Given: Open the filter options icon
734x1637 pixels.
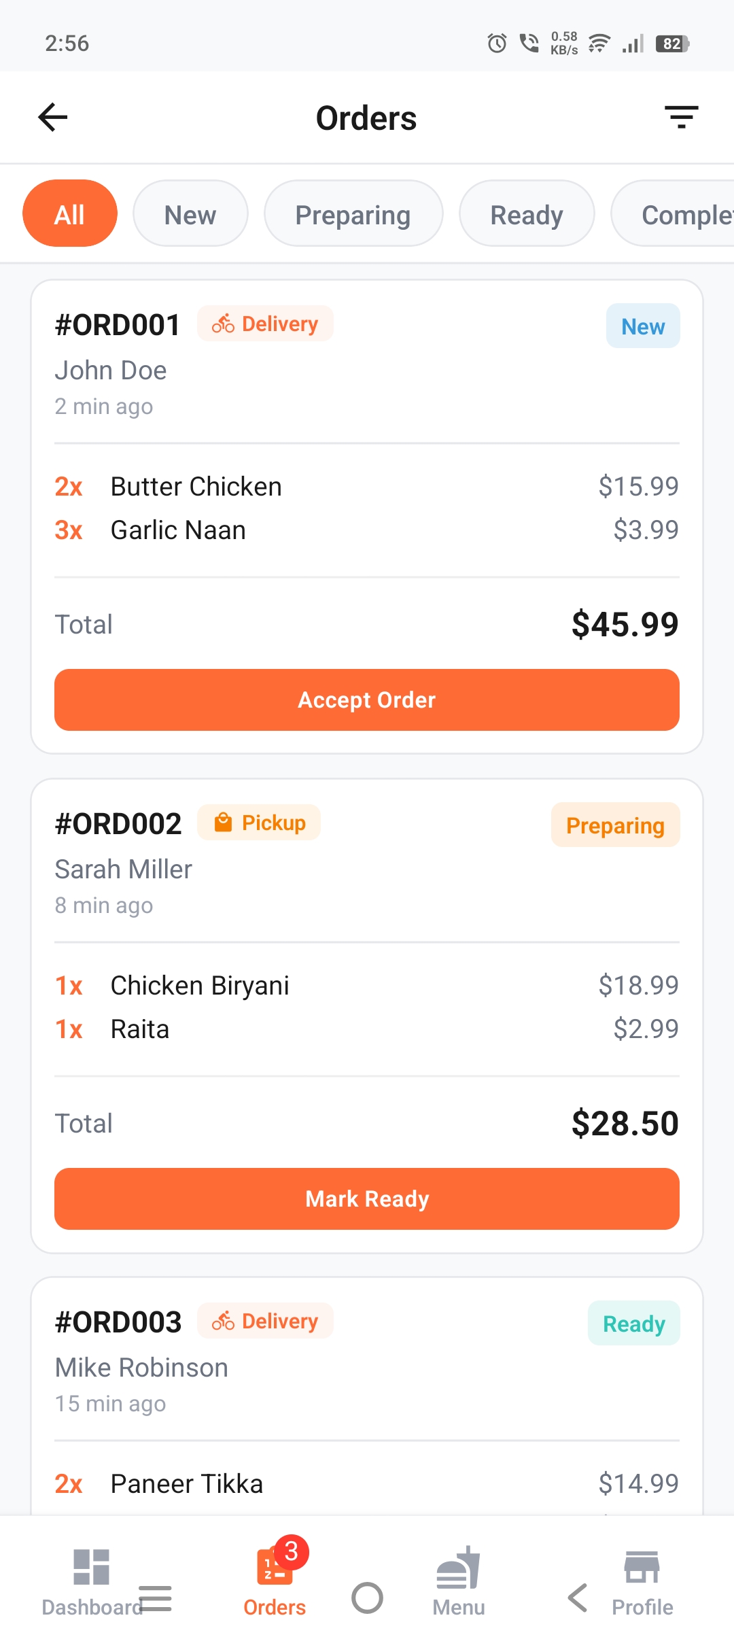Looking at the screenshot, I should pyautogui.click(x=681, y=118).
